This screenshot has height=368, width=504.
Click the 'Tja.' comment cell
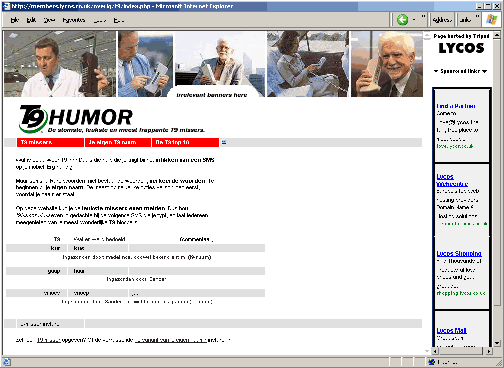[x=197, y=293]
